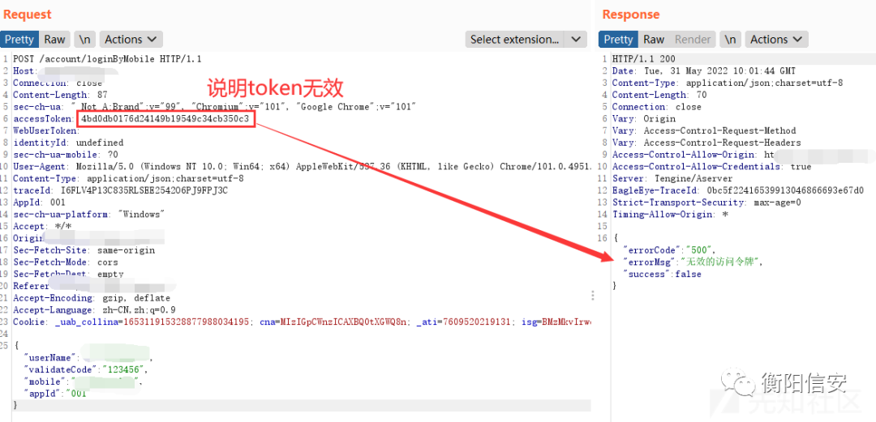The height and width of the screenshot is (422, 876).
Task: Toggle \n non-printable characters in Request panel
Action: point(84,39)
